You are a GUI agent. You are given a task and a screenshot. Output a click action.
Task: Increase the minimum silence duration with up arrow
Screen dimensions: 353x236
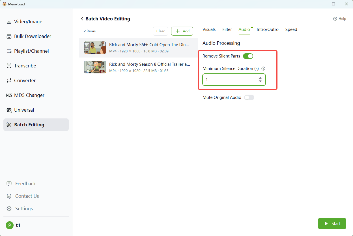[x=260, y=78]
